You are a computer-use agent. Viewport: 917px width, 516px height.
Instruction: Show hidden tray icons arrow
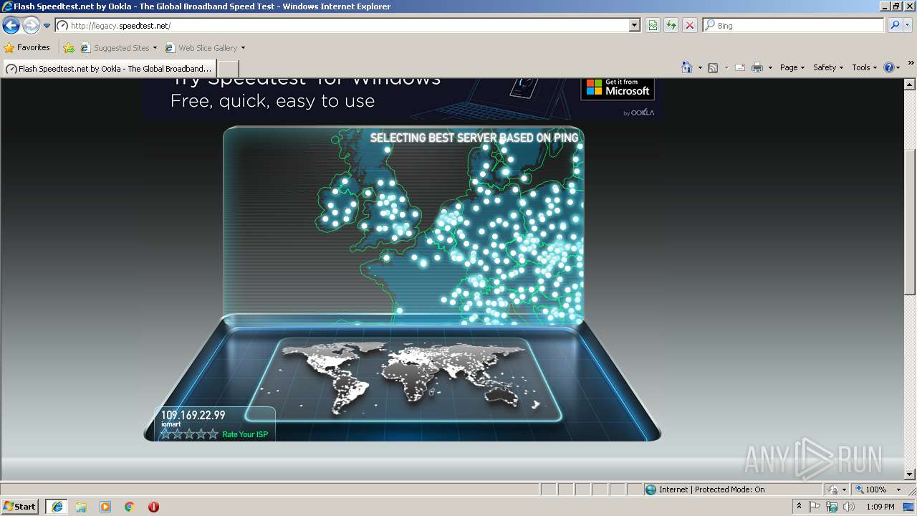[x=800, y=507]
